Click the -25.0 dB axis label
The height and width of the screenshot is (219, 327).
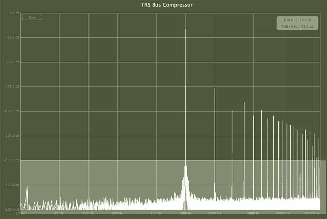[x=14, y=37]
